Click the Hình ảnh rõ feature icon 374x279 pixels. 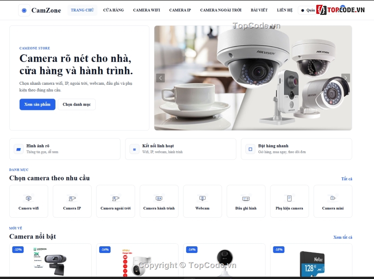[x=19, y=149]
